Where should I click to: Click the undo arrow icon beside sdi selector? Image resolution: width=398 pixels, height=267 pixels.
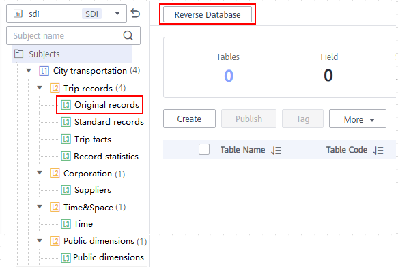point(135,13)
